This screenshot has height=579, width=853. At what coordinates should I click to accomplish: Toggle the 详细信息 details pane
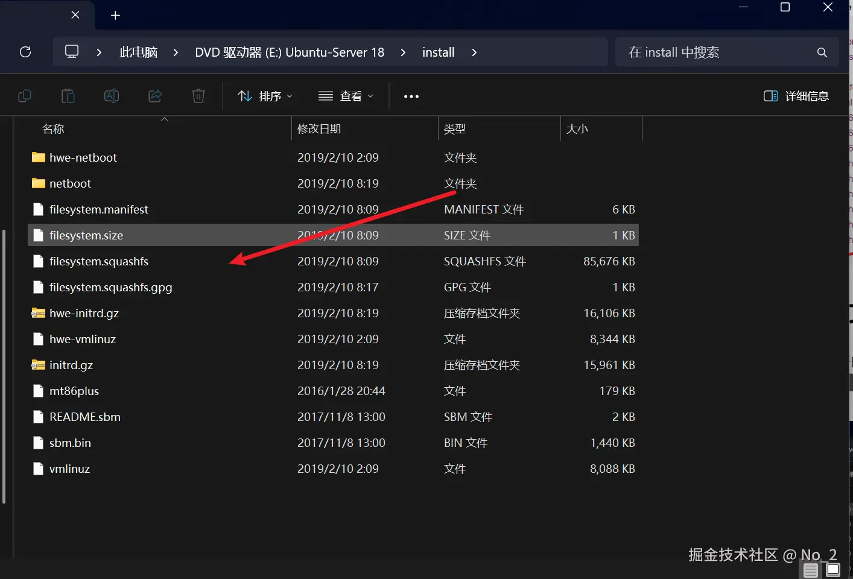pos(796,96)
